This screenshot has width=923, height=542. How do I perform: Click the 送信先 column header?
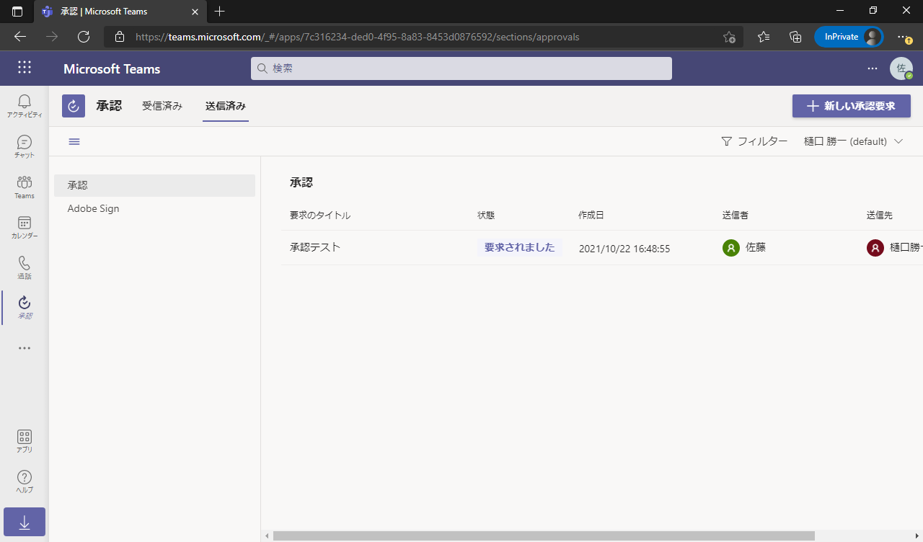point(880,216)
